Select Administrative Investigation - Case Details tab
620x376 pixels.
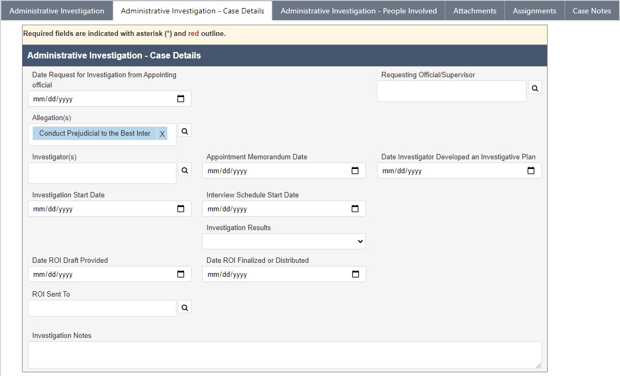click(193, 11)
